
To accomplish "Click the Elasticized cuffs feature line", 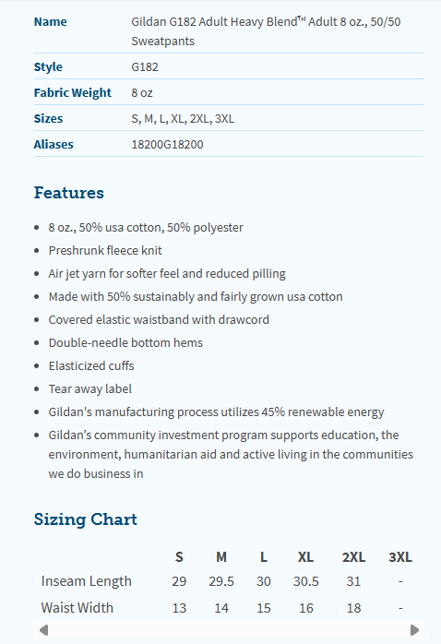I will (91, 366).
